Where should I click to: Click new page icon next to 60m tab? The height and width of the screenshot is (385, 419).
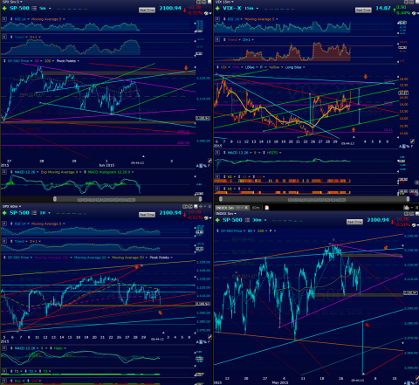[x=266, y=208]
